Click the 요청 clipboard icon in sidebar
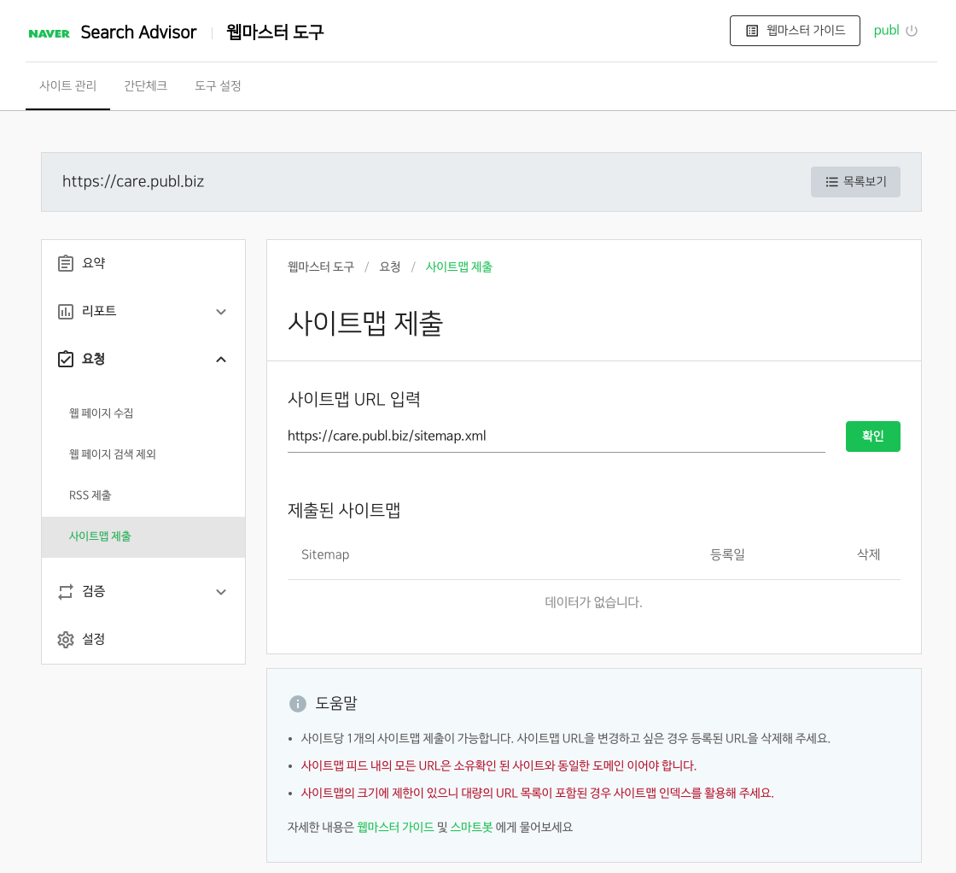Viewport: 956px width, 873px height. point(67,359)
